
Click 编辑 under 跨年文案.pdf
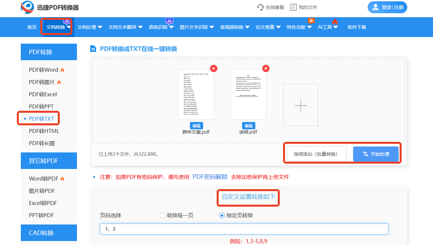click(x=197, y=126)
